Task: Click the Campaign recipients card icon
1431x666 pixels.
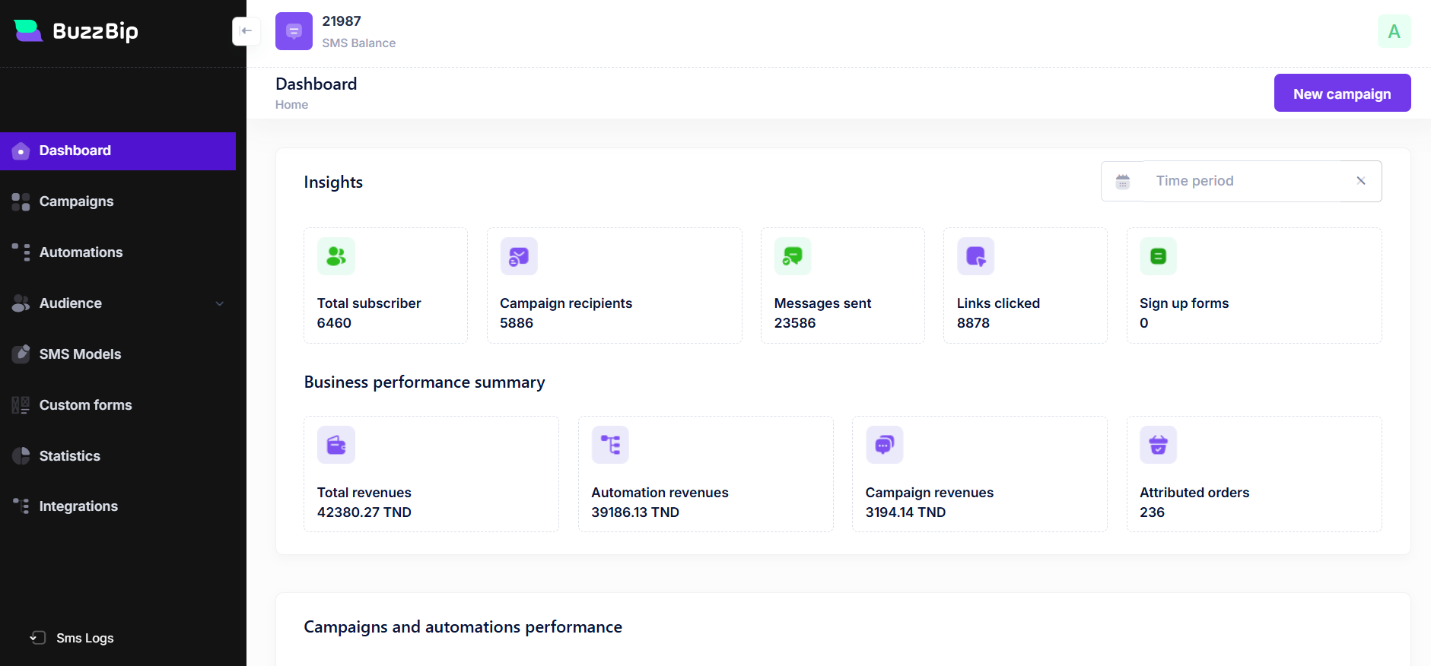Action: [x=519, y=256]
